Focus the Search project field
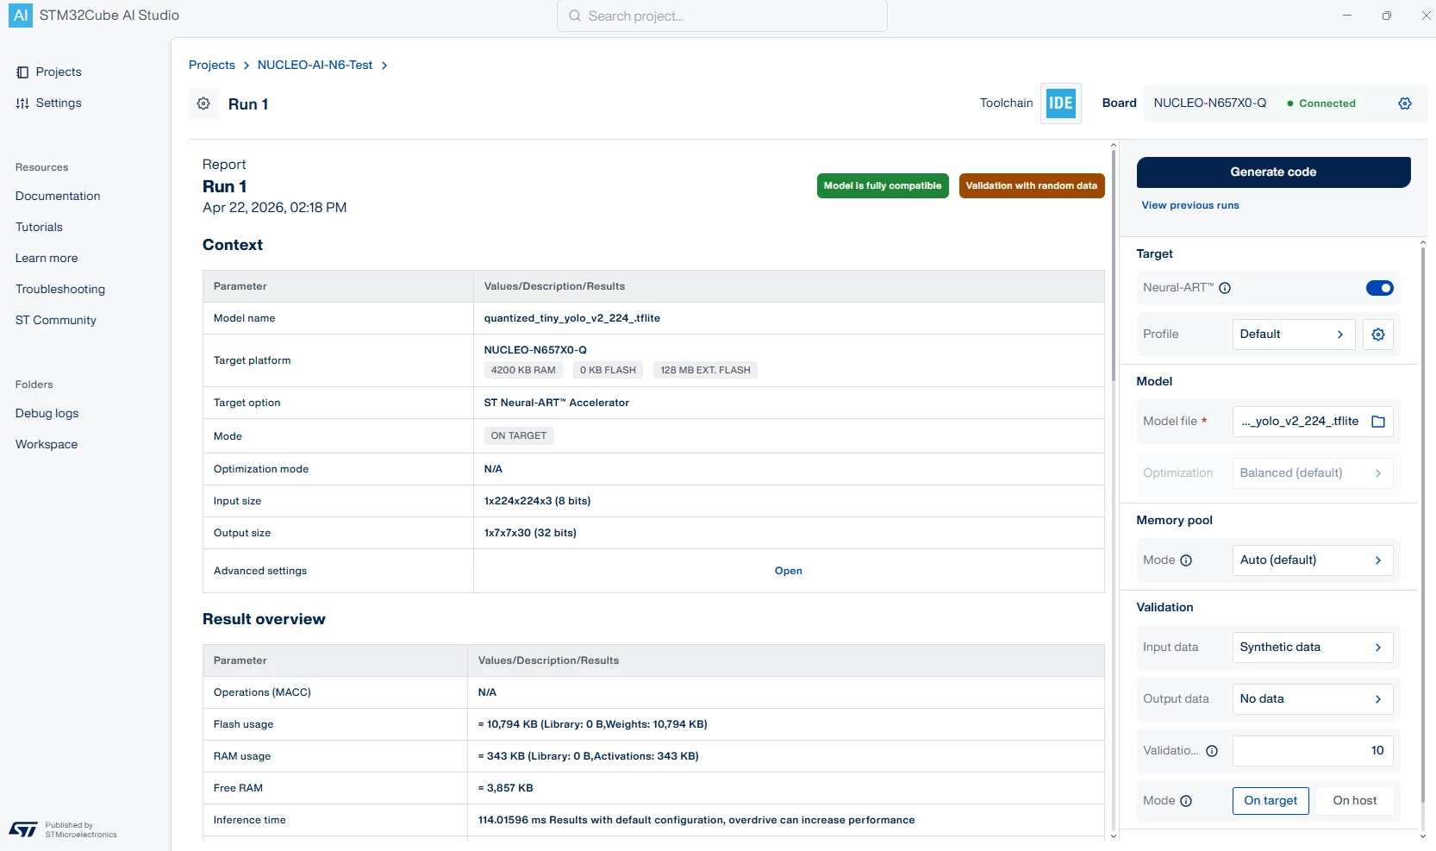Screen dimensions: 1436x851 pos(722,16)
